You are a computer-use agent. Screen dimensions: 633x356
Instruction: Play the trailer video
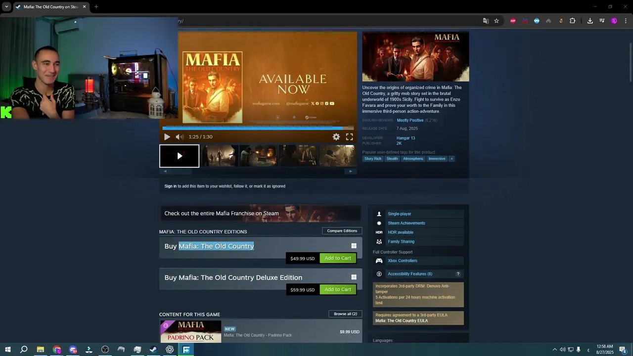click(167, 137)
